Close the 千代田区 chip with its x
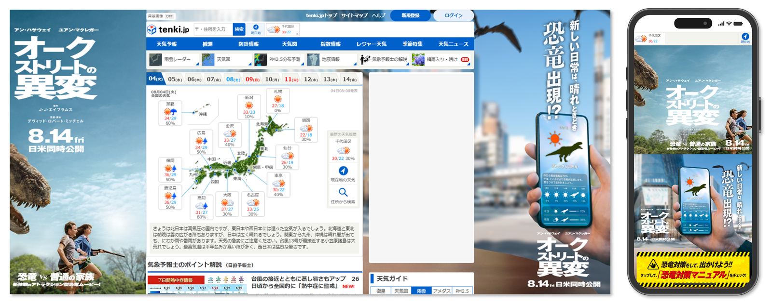 pos(297,33)
